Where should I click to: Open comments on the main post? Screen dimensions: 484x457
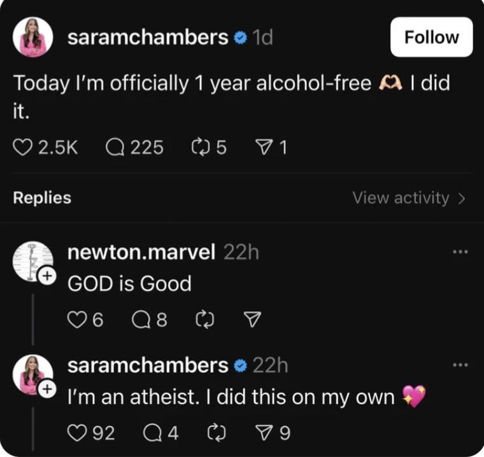click(x=115, y=148)
